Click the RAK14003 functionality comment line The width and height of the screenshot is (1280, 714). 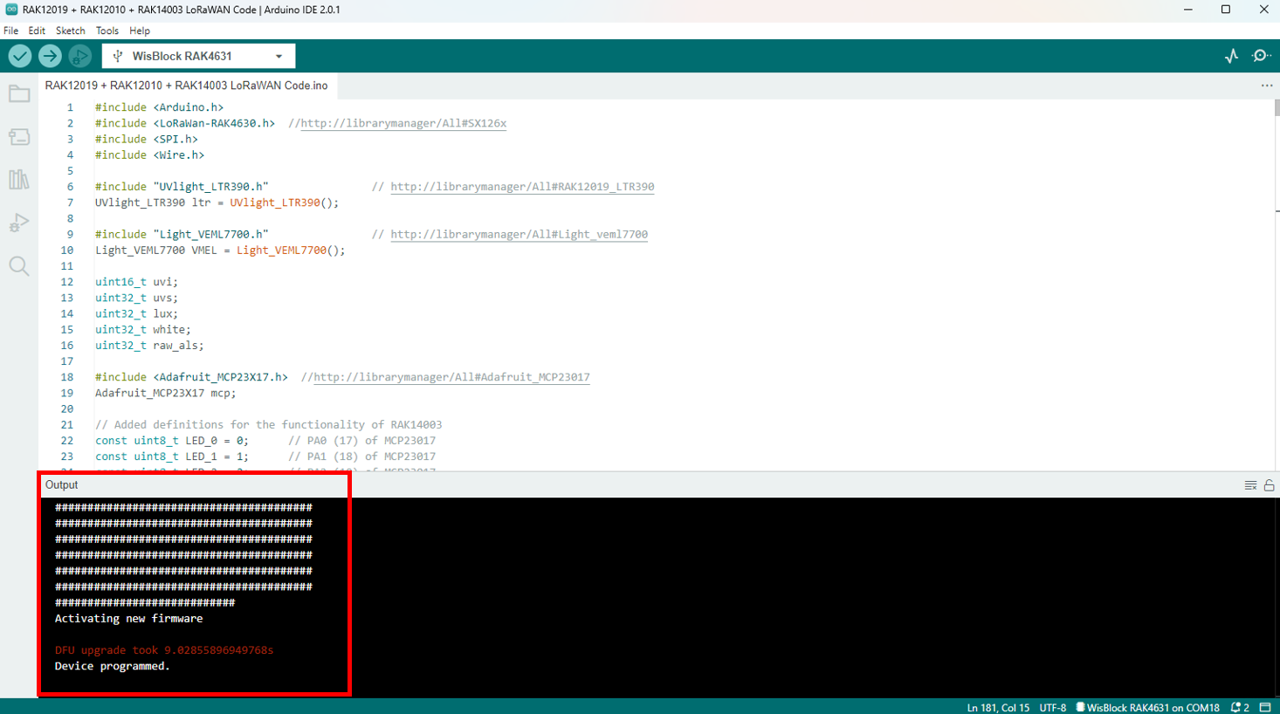[268, 425]
